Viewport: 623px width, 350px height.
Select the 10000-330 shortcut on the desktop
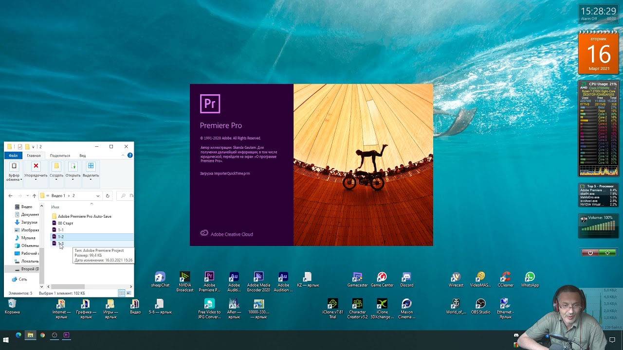258,309
